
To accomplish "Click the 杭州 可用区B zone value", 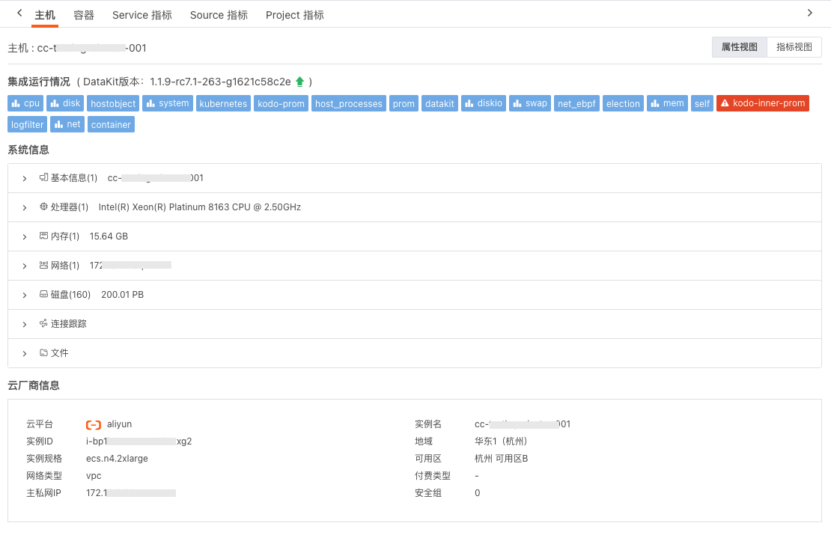I will [x=502, y=459].
